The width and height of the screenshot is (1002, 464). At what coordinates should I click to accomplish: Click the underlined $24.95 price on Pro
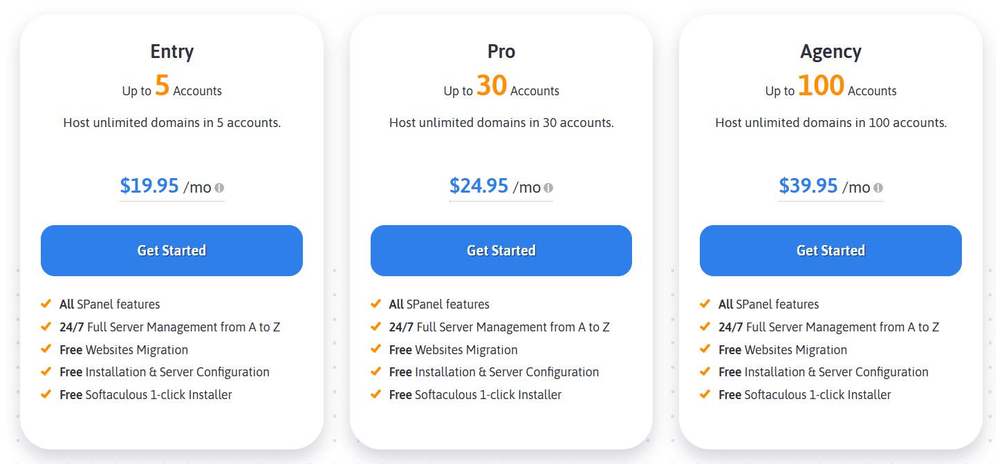[479, 185]
